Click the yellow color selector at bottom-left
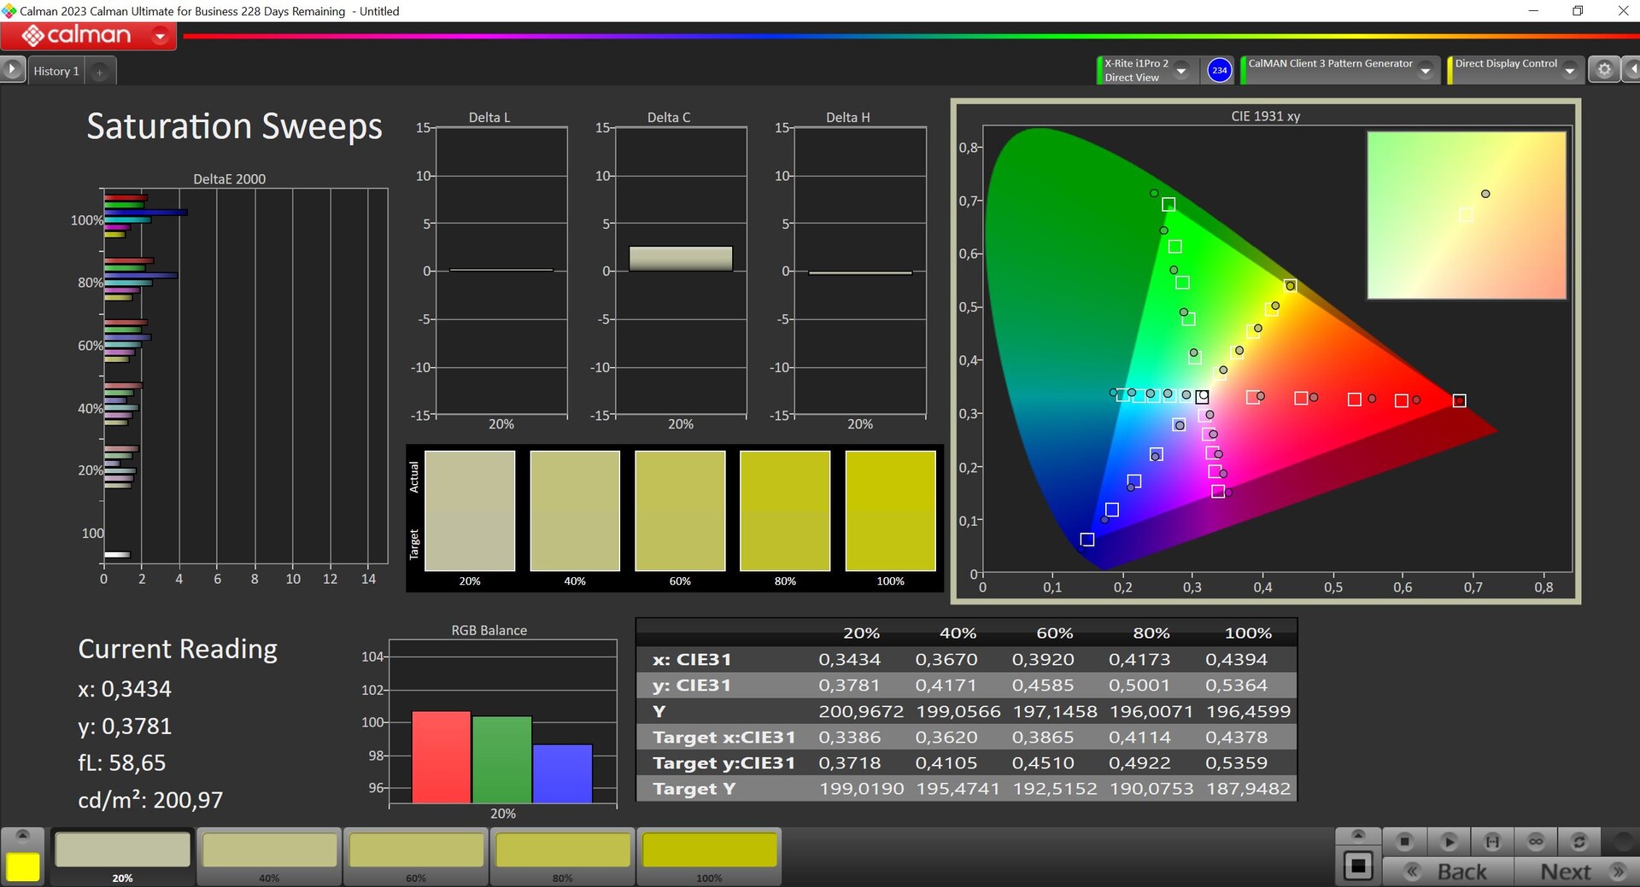 (23, 867)
